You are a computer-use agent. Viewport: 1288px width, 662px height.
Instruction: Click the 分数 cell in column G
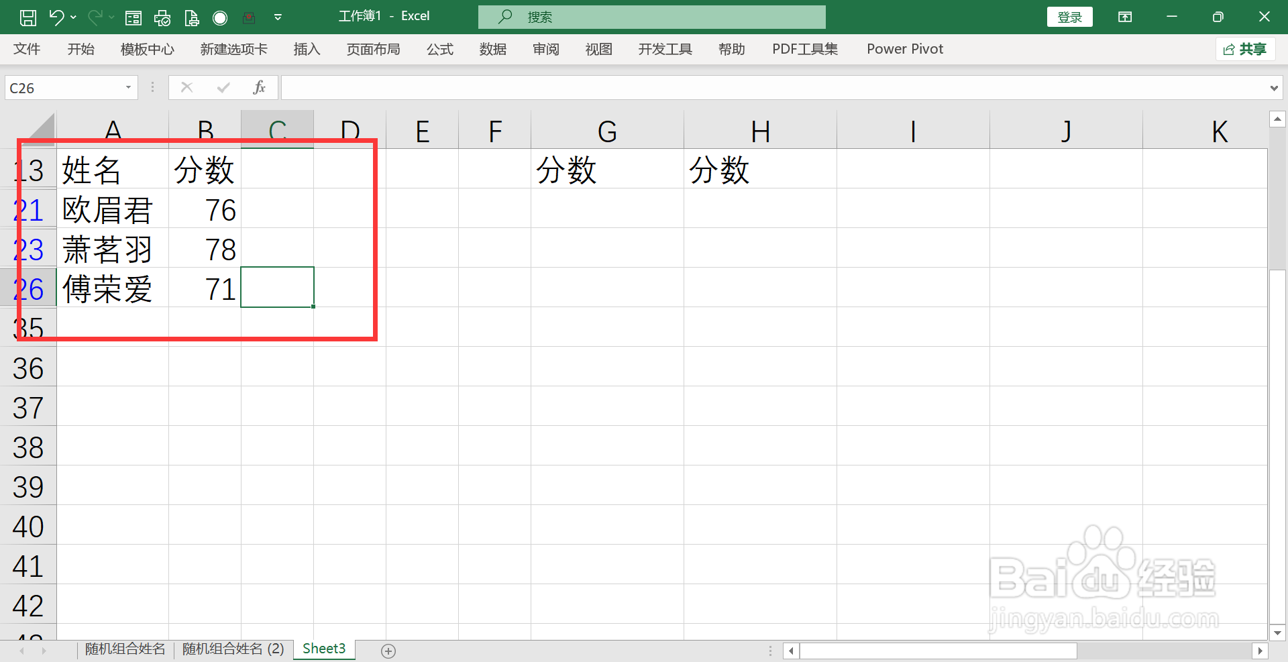pos(607,169)
